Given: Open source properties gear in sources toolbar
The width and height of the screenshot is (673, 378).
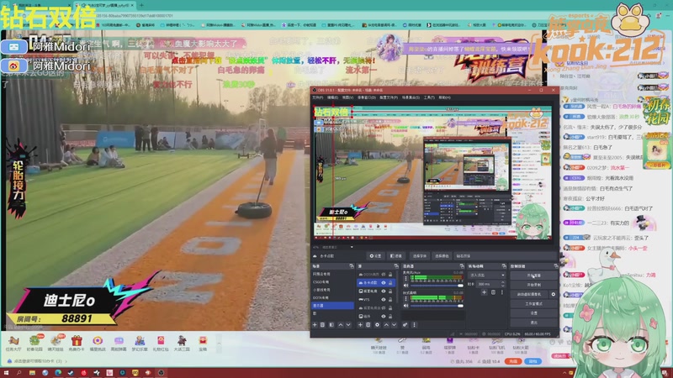Looking at the screenshot, I should pyautogui.click(x=377, y=325).
